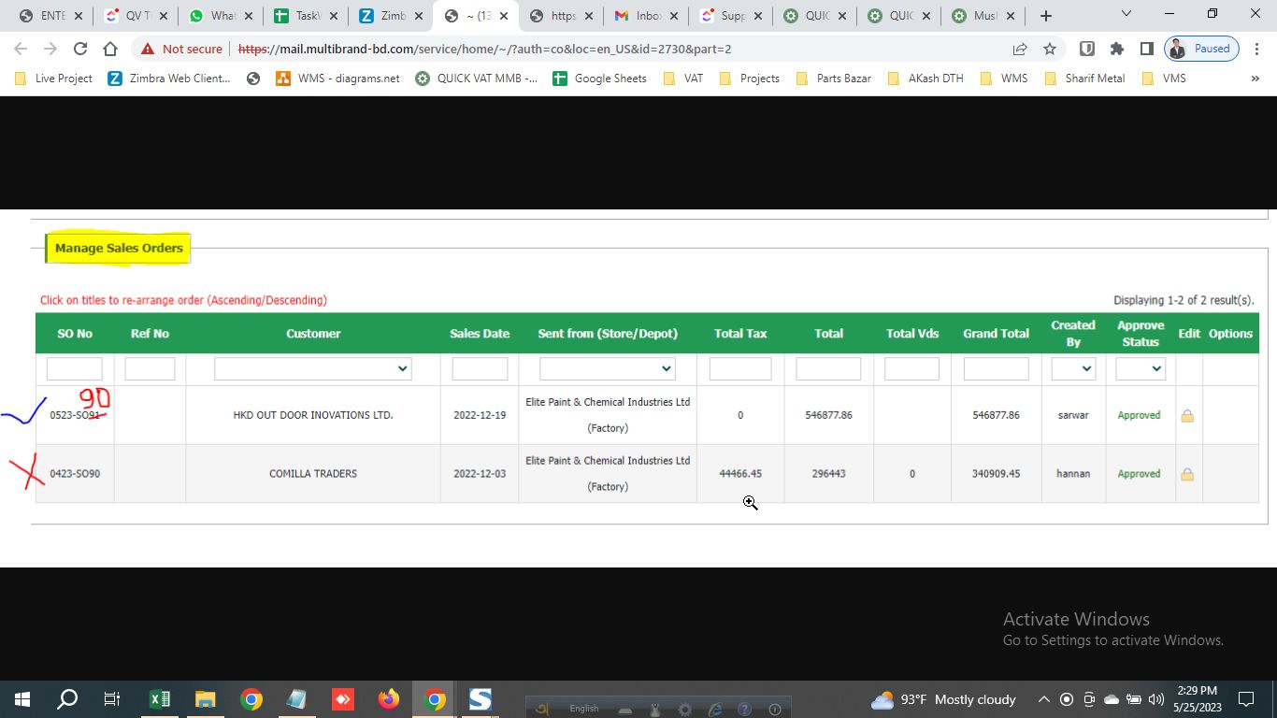
Task: Sort the table by SO No
Action: coord(75,334)
